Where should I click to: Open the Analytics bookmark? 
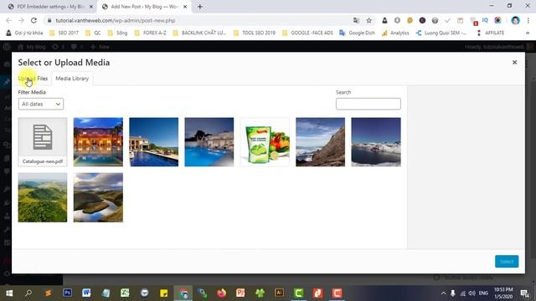(x=395, y=33)
